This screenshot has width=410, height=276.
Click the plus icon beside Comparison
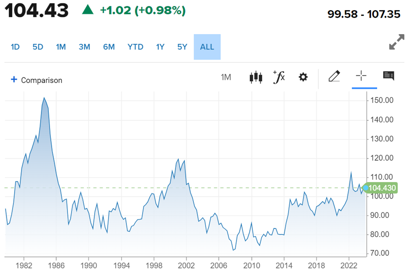click(14, 80)
